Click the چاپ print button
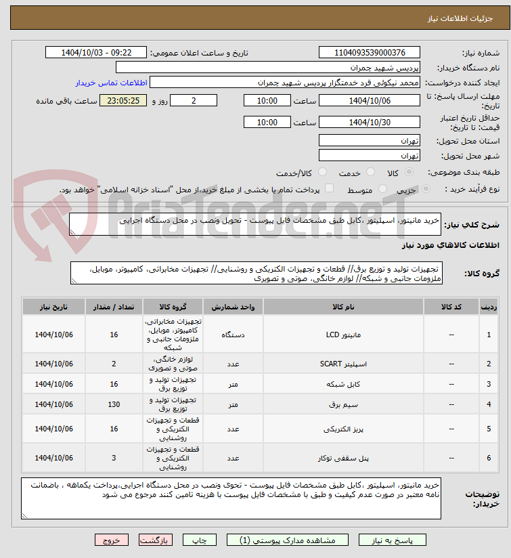The image size is (511, 558). click(199, 540)
